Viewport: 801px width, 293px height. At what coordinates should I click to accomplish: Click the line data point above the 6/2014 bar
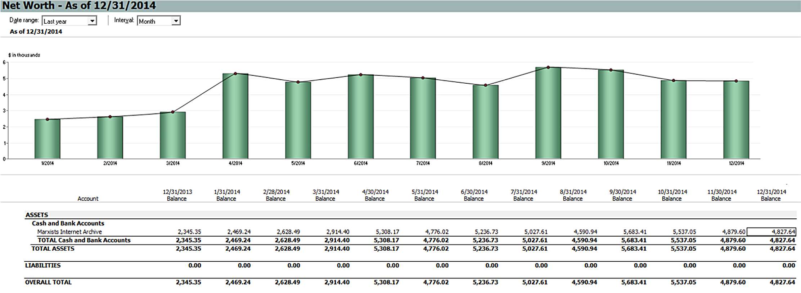pyautogui.click(x=361, y=75)
